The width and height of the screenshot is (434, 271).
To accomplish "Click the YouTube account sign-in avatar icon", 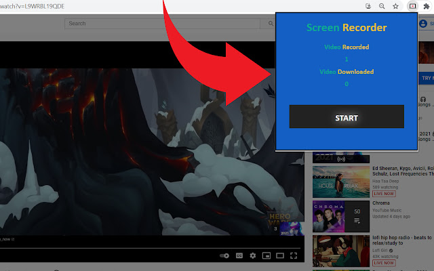I will tap(423, 24).
